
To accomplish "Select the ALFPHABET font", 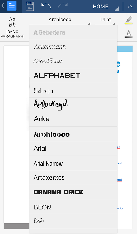I will tap(73, 76).
